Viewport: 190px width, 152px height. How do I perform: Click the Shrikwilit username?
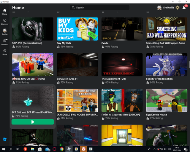click(168, 8)
